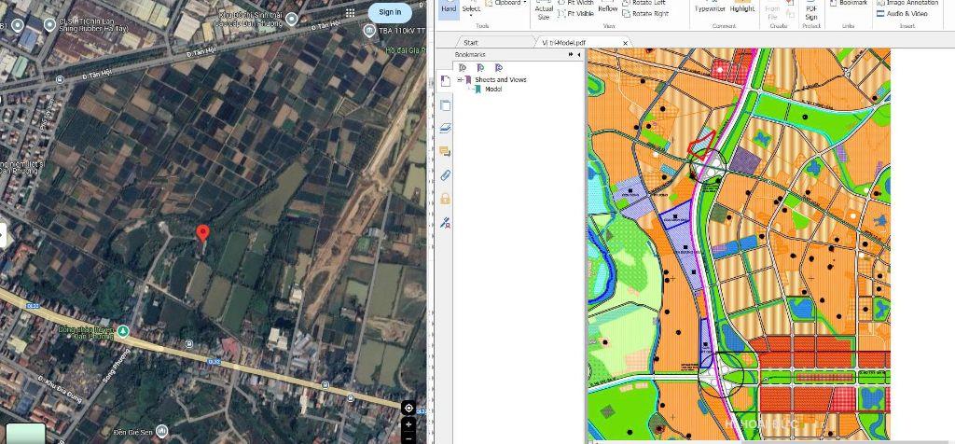955x444 pixels.
Task: Click the second bookmark flag icon
Action: coord(480,67)
